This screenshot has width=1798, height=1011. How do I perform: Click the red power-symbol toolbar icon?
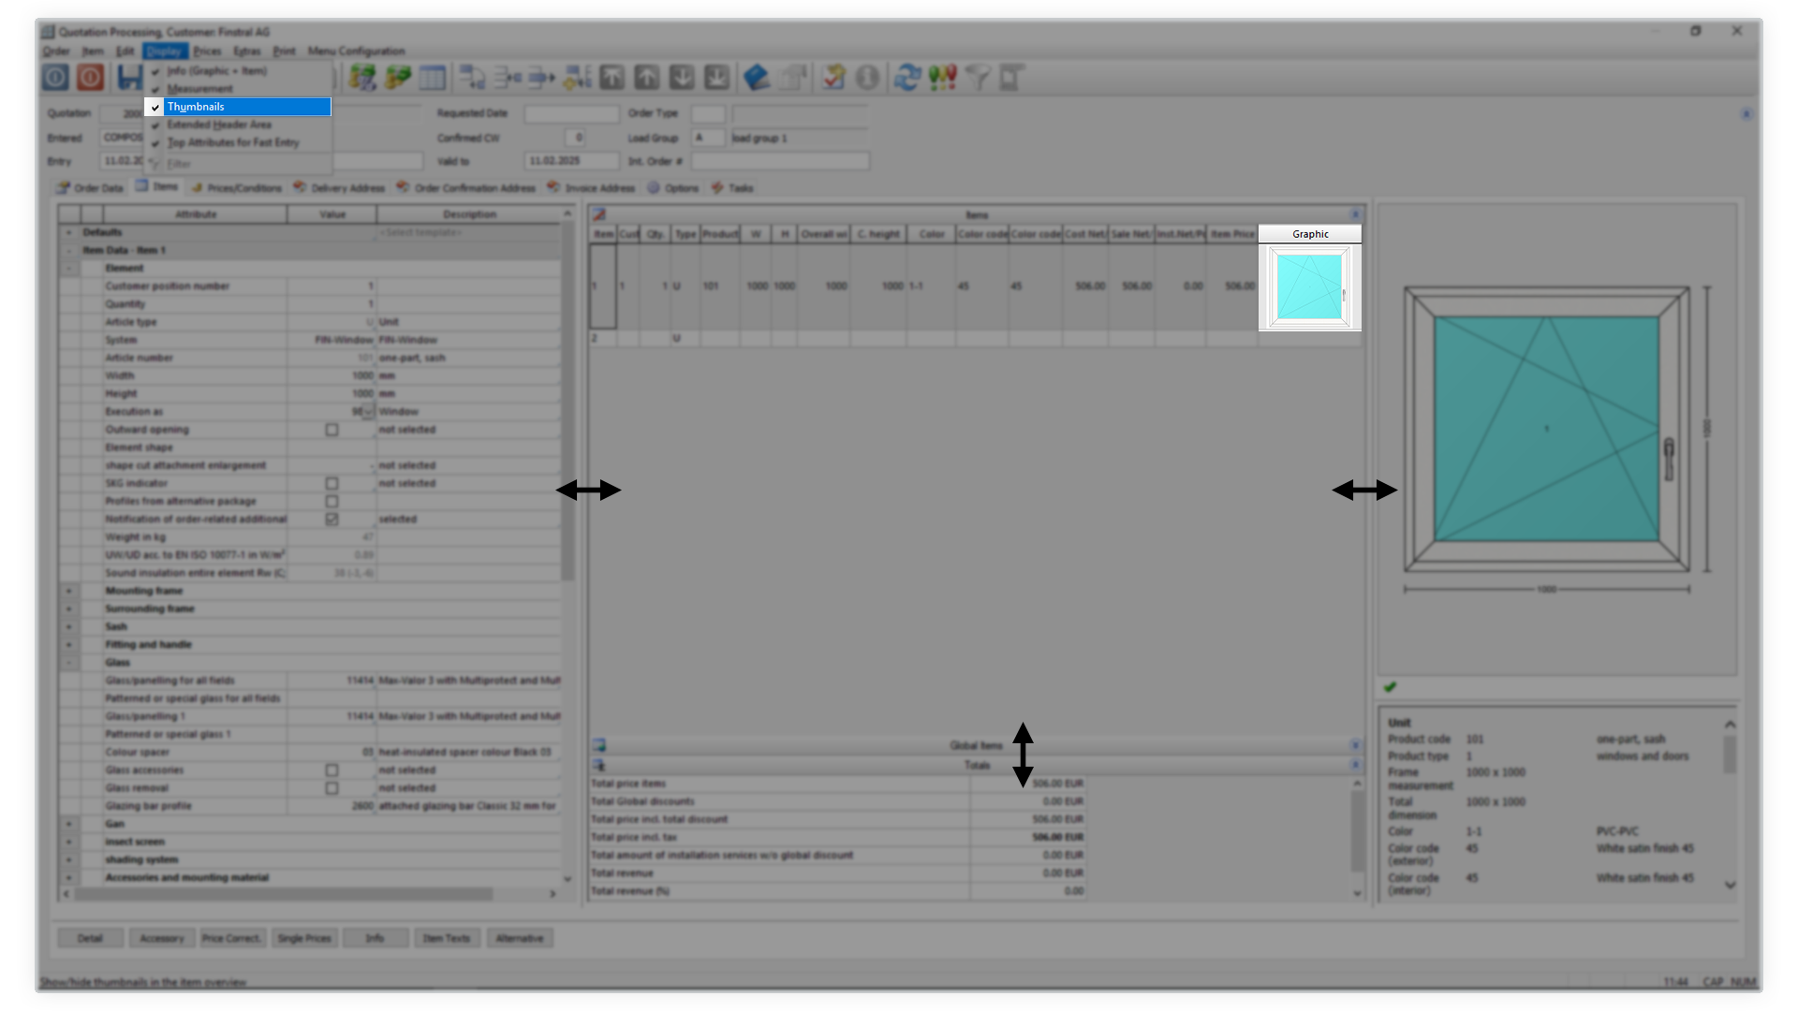90,77
